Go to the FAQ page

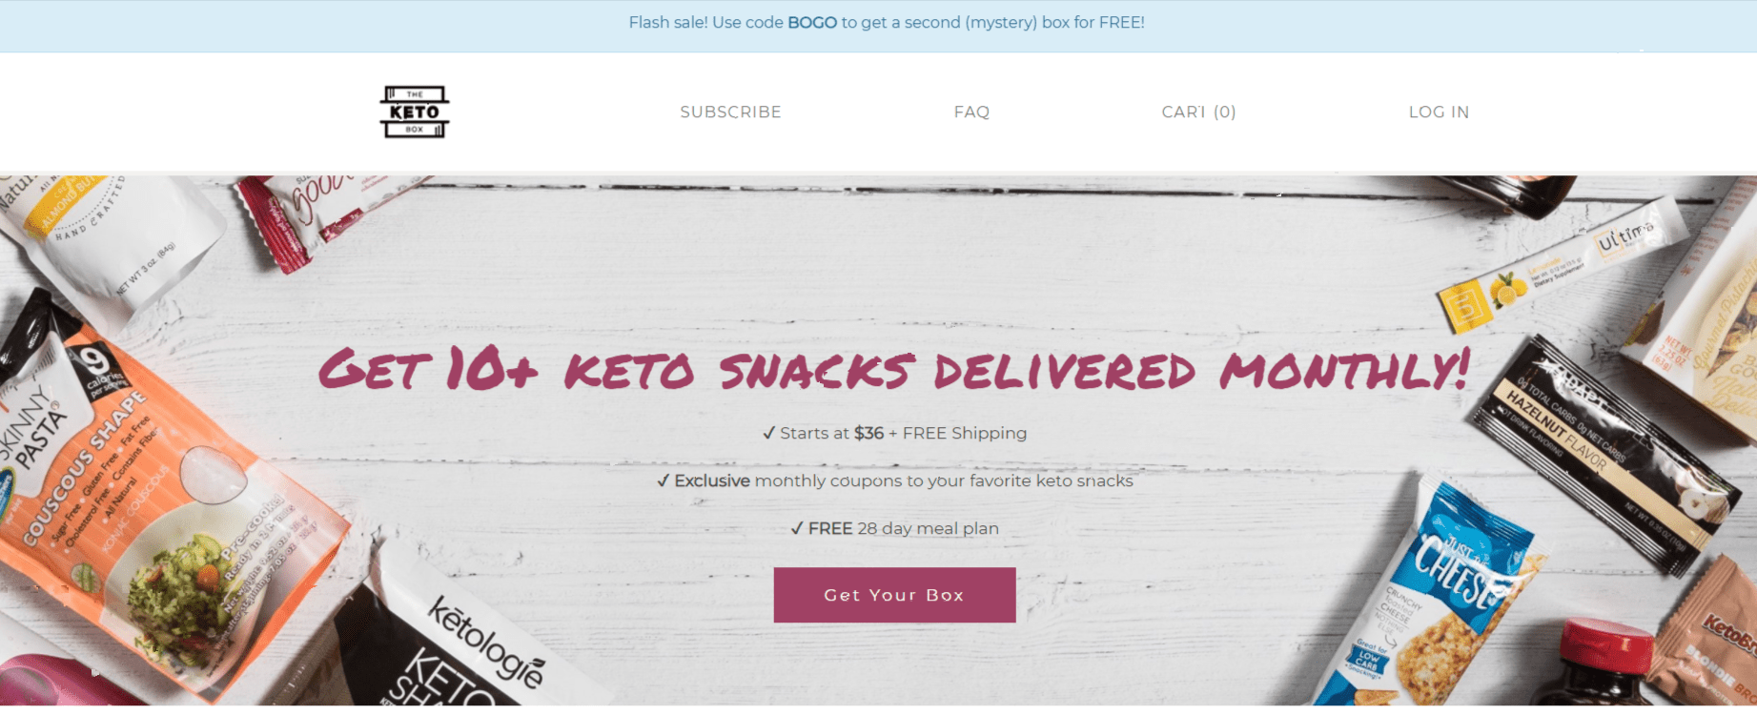pos(971,112)
